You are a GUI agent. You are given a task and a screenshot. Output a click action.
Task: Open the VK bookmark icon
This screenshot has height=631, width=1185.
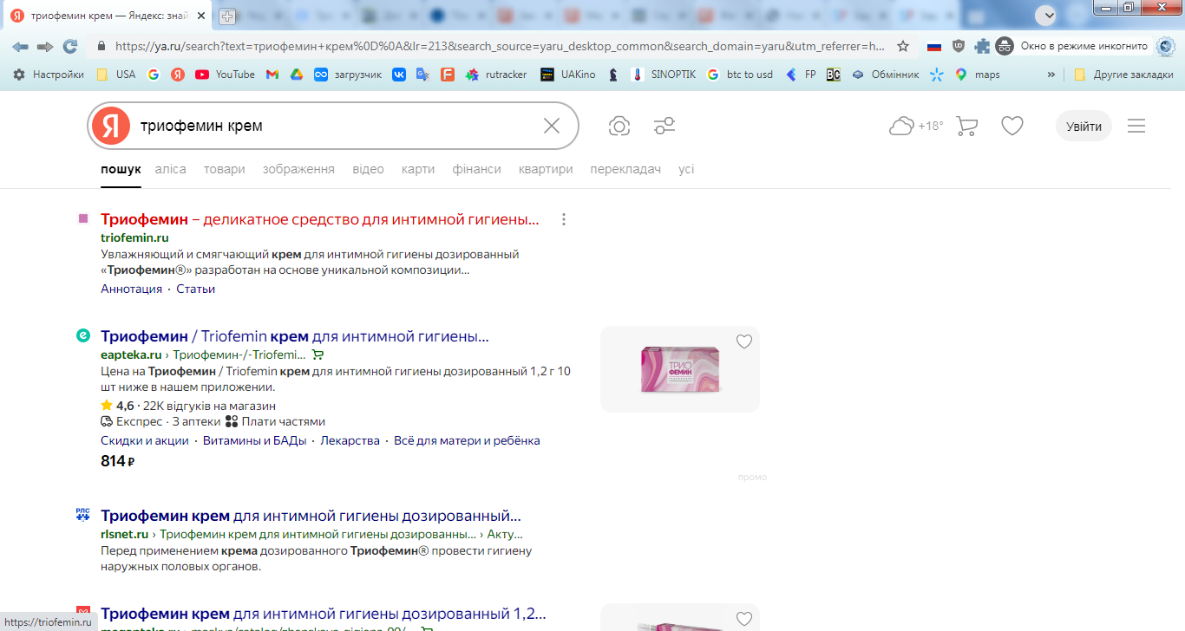tap(399, 75)
